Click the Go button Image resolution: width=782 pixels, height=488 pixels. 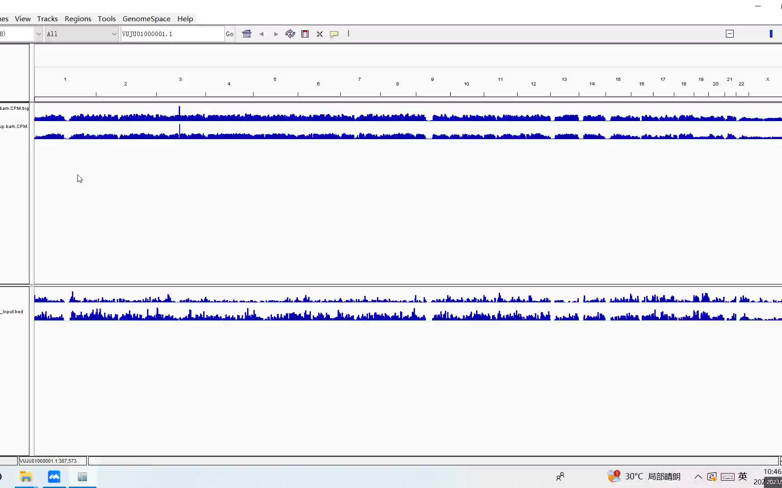click(x=229, y=34)
